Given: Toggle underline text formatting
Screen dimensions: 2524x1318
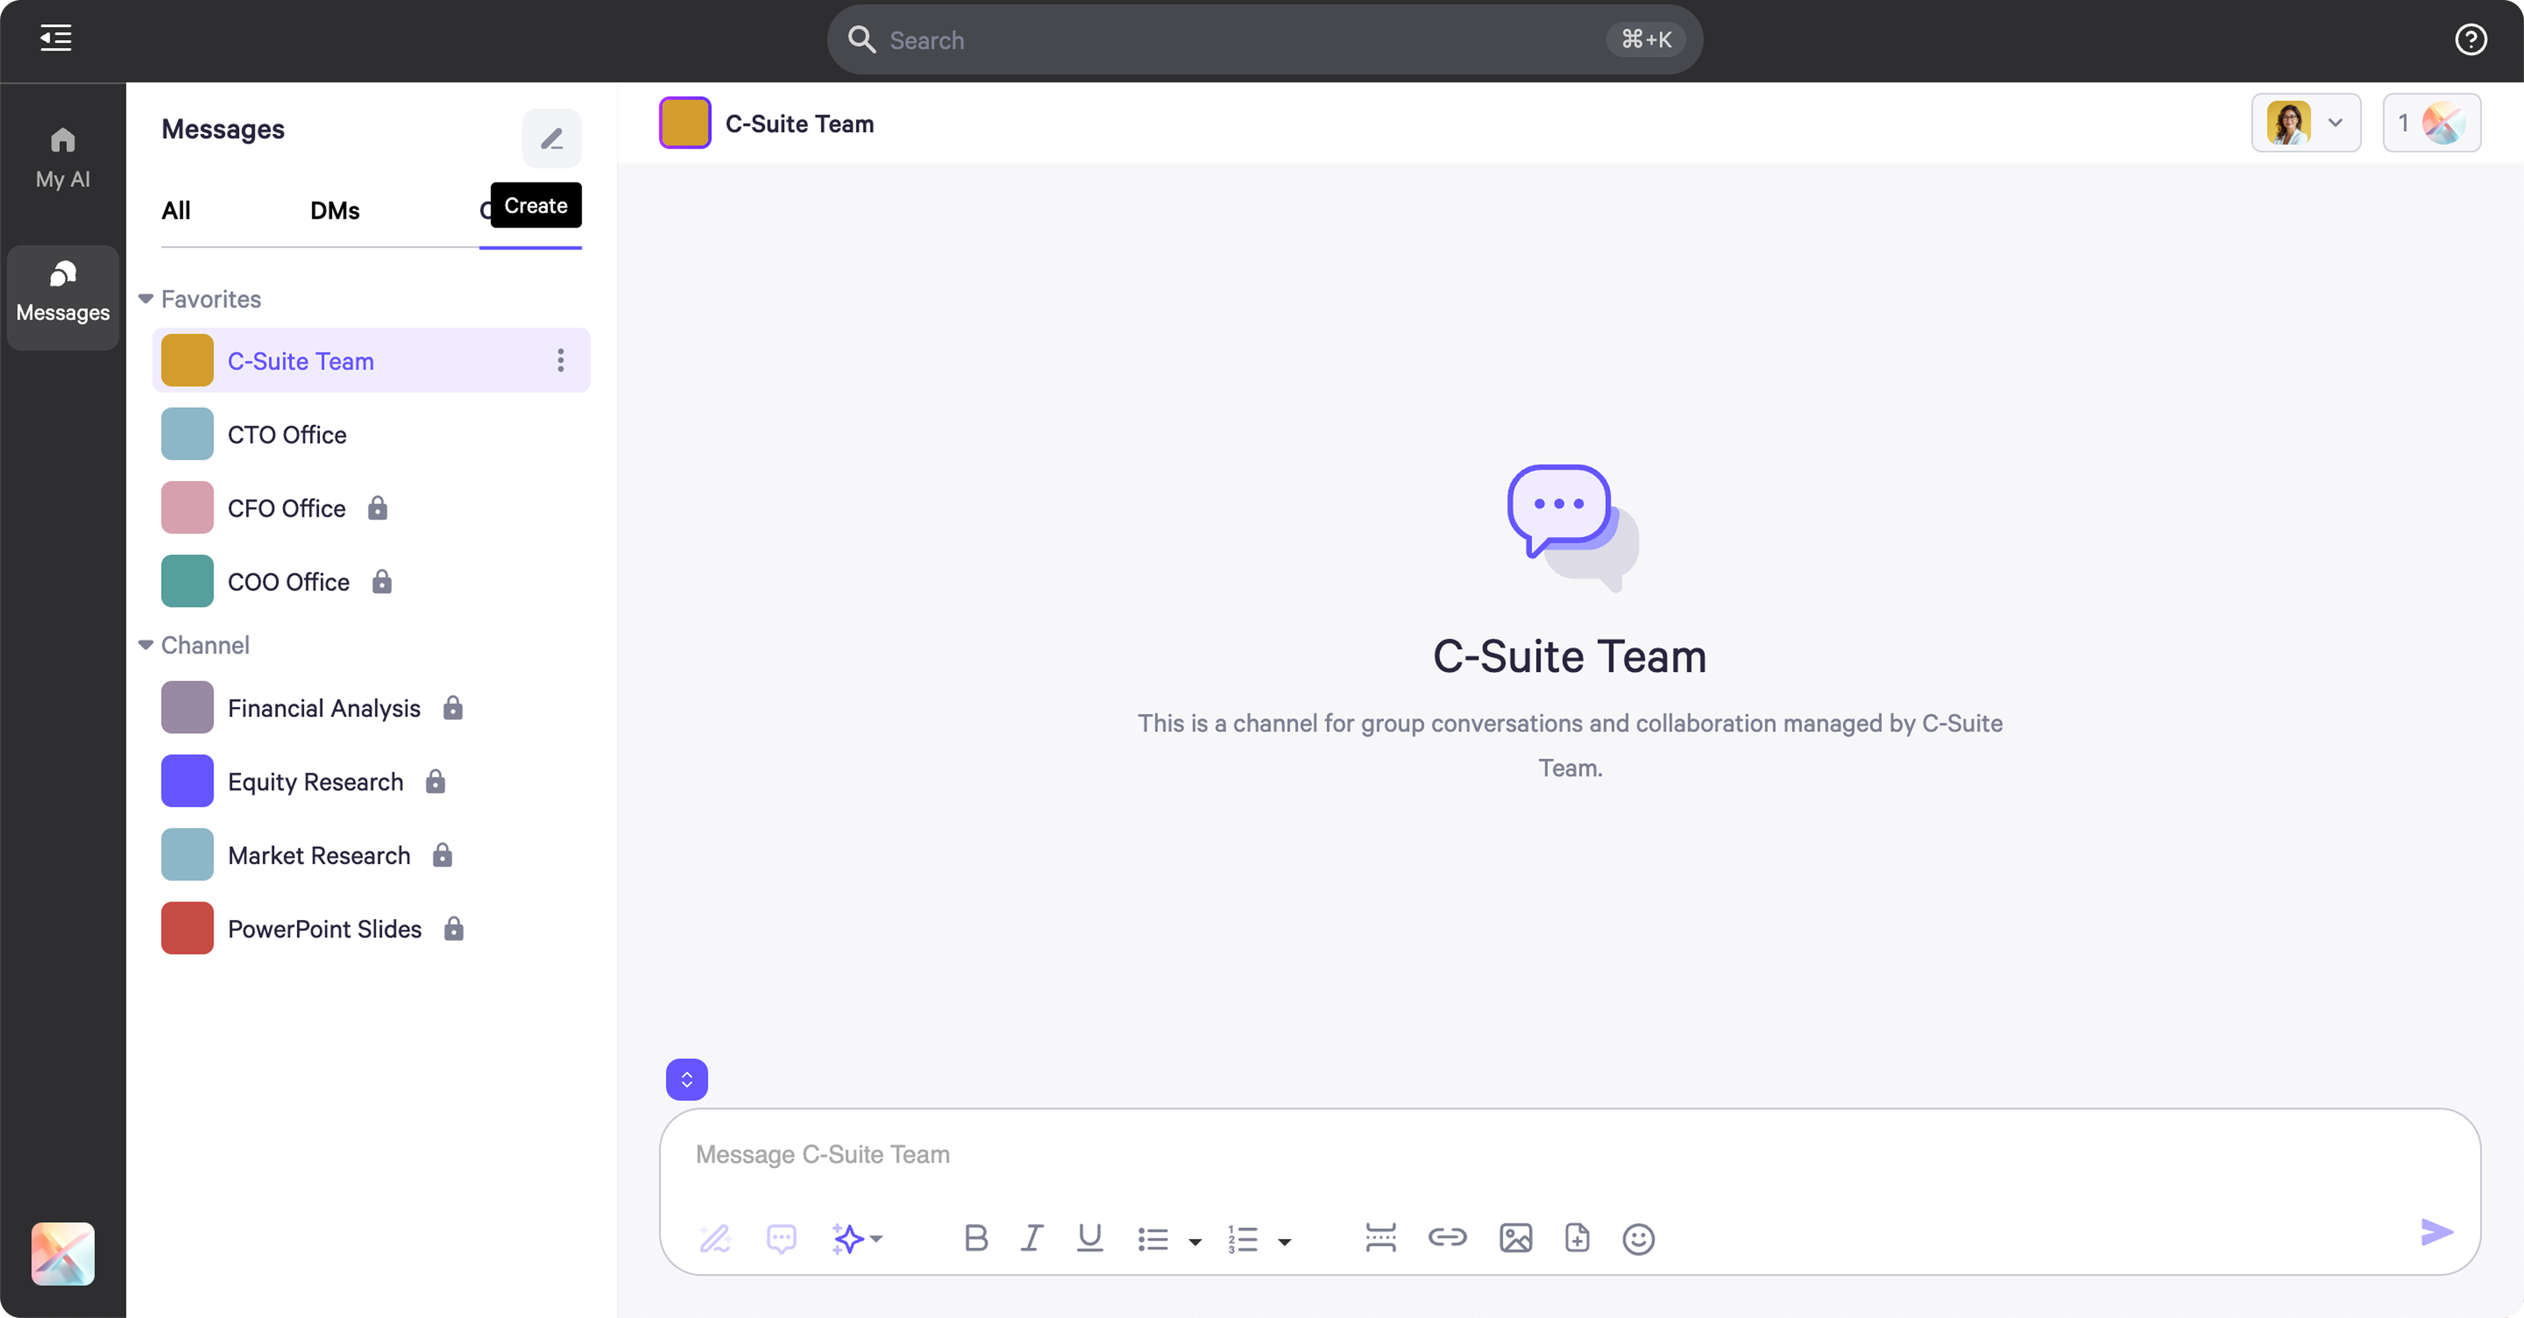Looking at the screenshot, I should click(x=1090, y=1237).
